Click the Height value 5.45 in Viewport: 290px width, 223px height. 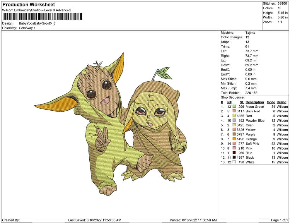(283, 13)
